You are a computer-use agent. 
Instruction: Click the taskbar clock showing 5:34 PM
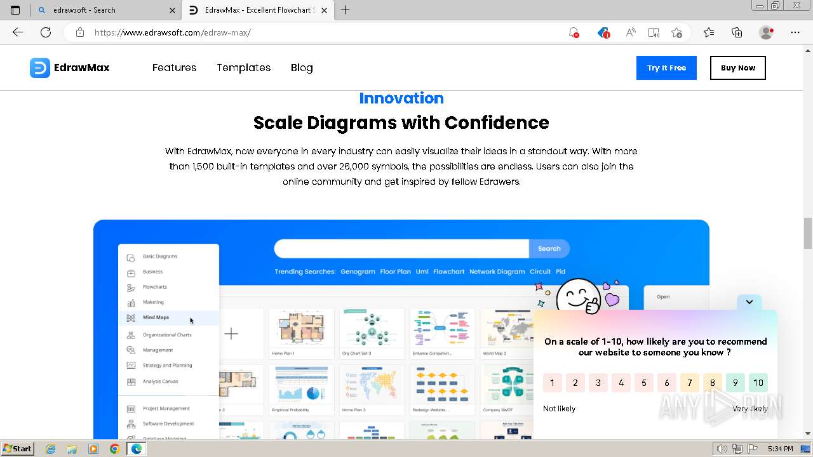(780, 449)
